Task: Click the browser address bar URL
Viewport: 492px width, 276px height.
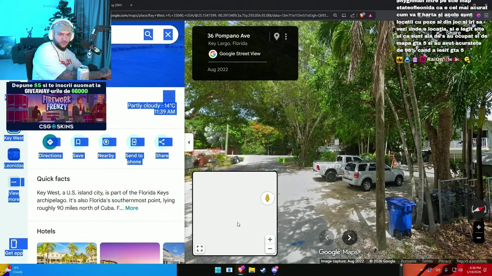Action: [x=219, y=15]
